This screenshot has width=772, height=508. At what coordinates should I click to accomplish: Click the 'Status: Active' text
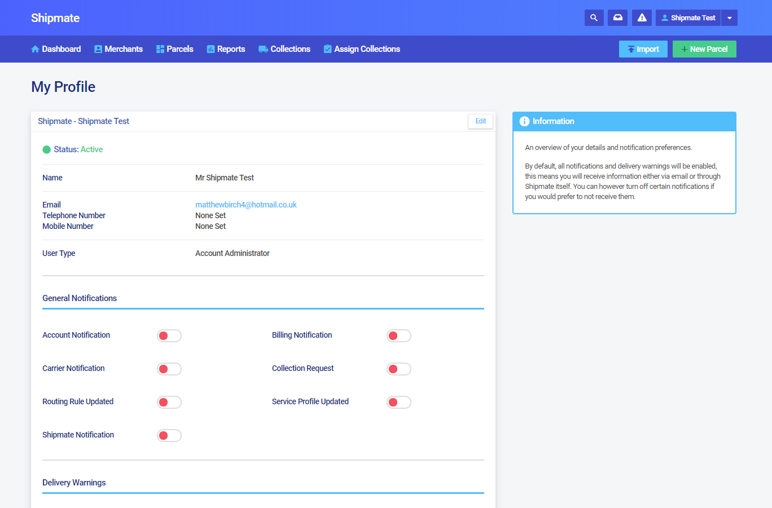(x=78, y=149)
